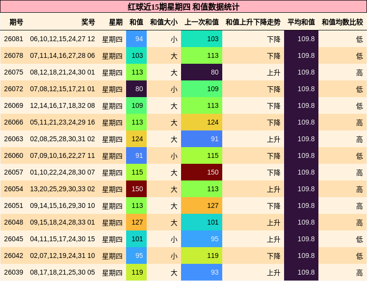Click the 奖号 column header
This screenshot has width=367, height=281.
pyautogui.click(x=88, y=22)
